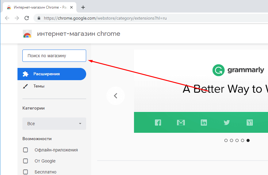Close the Интернет-магазин Chrome tab
The image size is (268, 175).
click(71, 7)
